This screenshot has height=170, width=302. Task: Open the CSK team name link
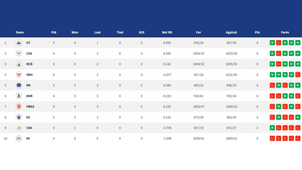[x=29, y=128]
